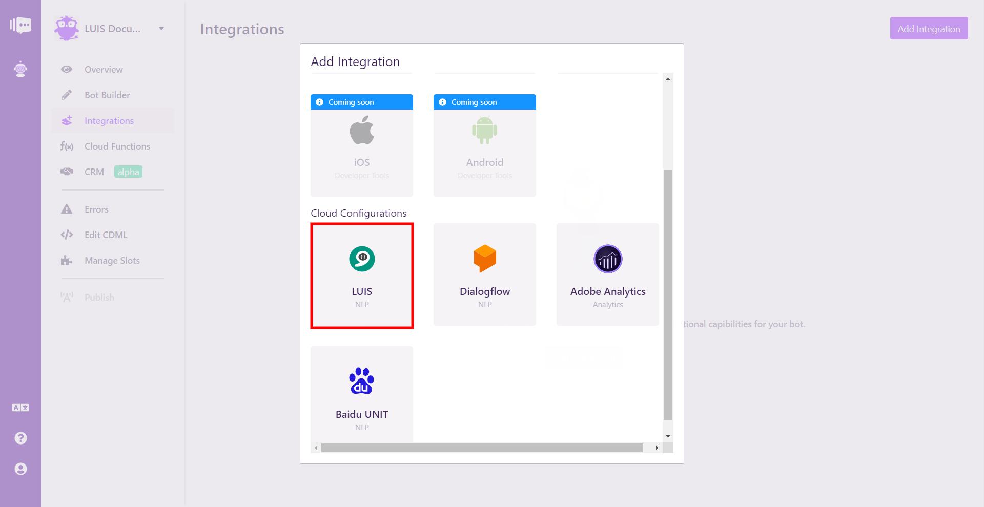The width and height of the screenshot is (984, 507).
Task: Open the user account icon
Action: click(x=20, y=469)
